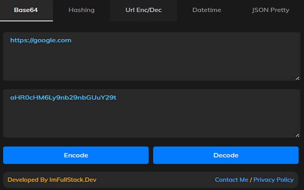Select the Url Enc/Dec tab
The height and width of the screenshot is (190, 304).
(x=143, y=10)
